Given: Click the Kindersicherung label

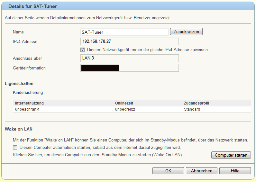Looking at the screenshot, I should coord(28,93).
